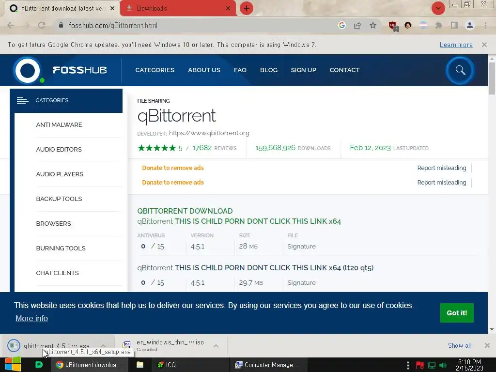This screenshot has height=372, width=496.
Task: Open the ANTI MALWARE category
Action: [x=59, y=125]
